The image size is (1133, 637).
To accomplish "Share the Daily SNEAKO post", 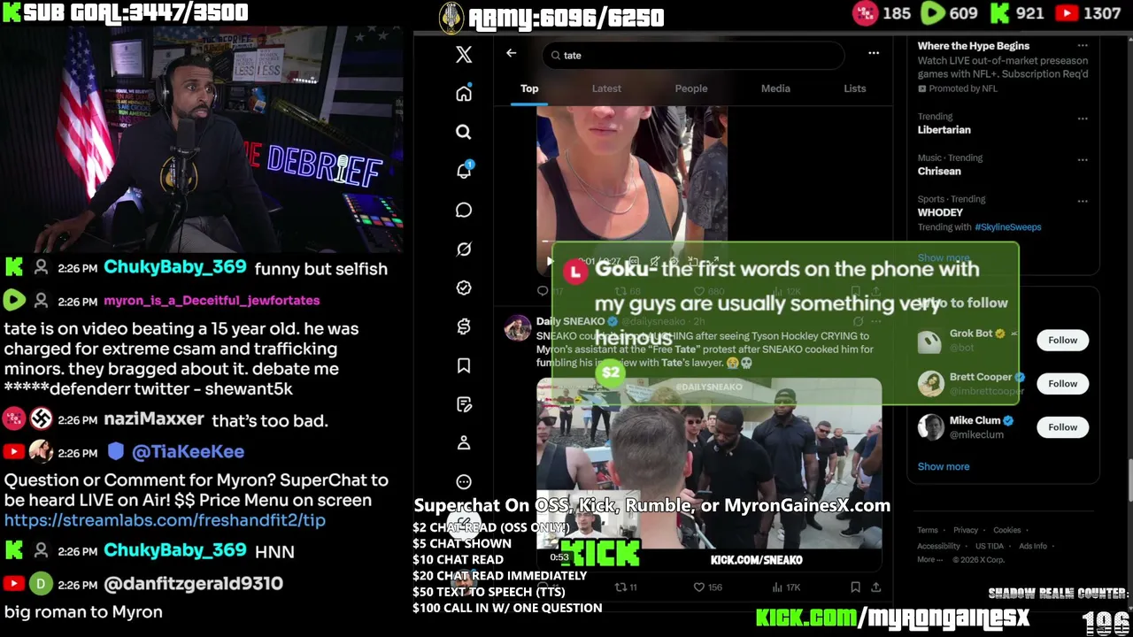I will [875, 587].
